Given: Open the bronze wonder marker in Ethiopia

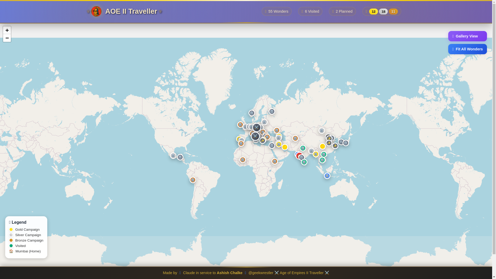Looking at the screenshot, I should click(275, 161).
